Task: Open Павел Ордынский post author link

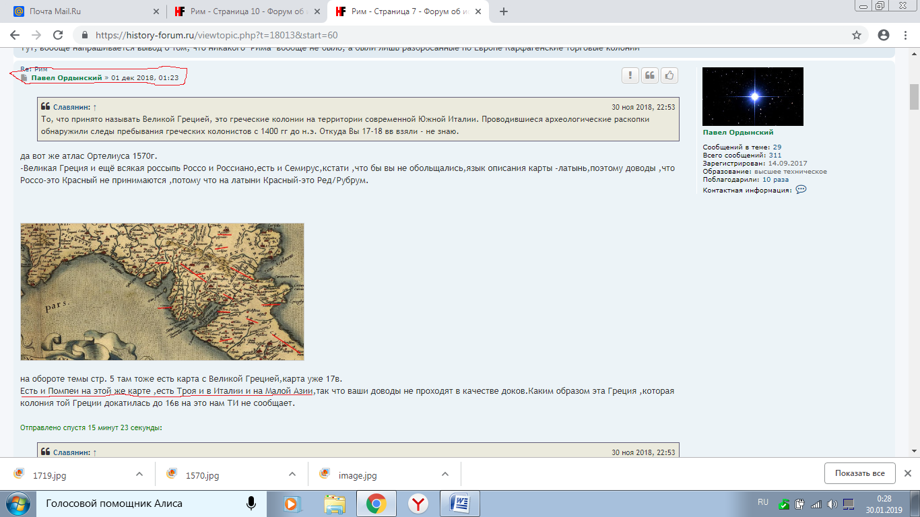Action: (x=67, y=78)
